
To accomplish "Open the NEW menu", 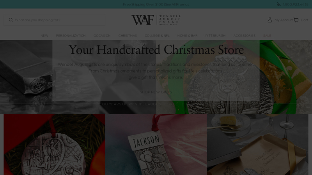I will pos(44,35).
